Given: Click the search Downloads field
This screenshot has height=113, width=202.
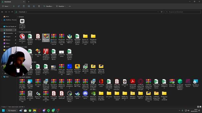Looking at the screenshot, I should tap(183, 12).
